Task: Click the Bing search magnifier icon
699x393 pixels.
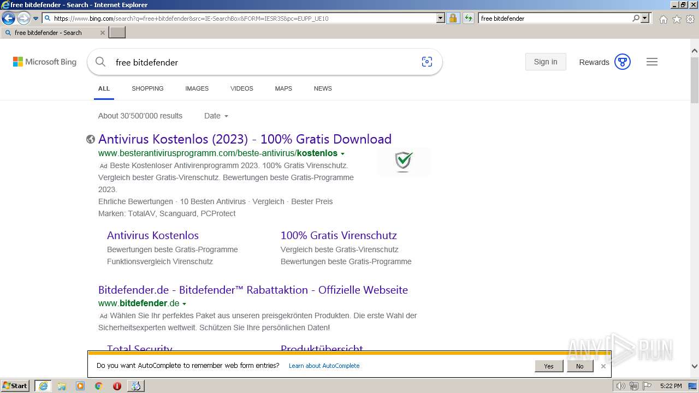Action: point(100,62)
